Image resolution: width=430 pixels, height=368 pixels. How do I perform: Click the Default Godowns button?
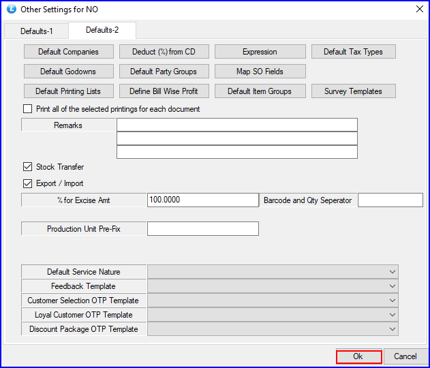69,72
